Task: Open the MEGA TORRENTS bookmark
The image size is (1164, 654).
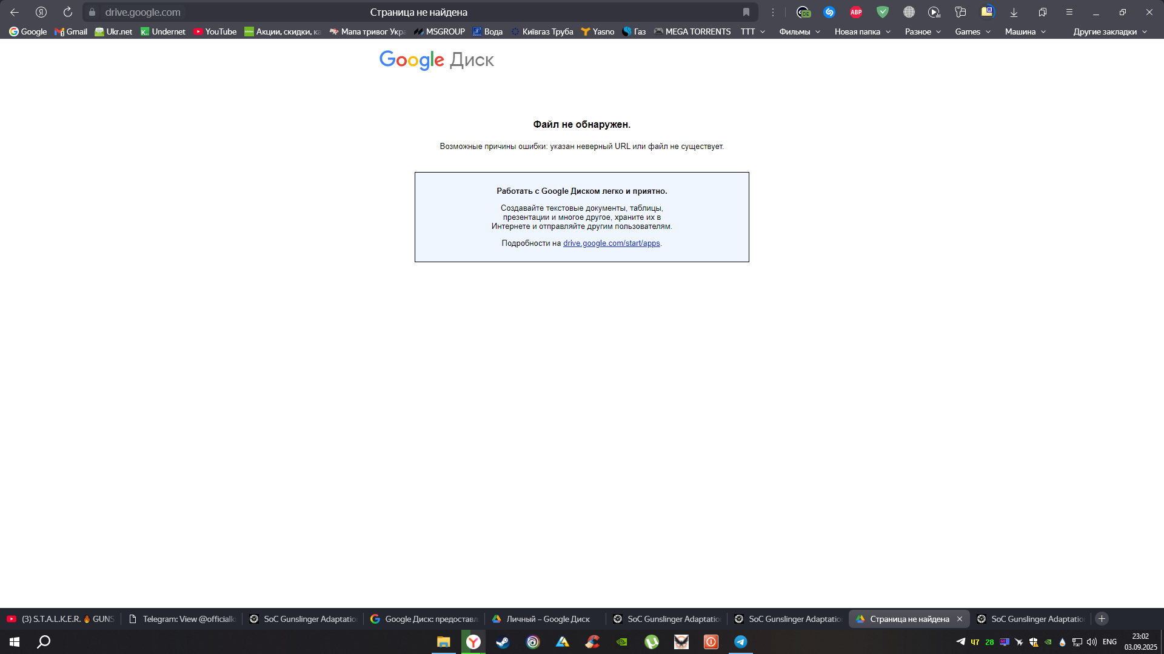Action: click(692, 31)
